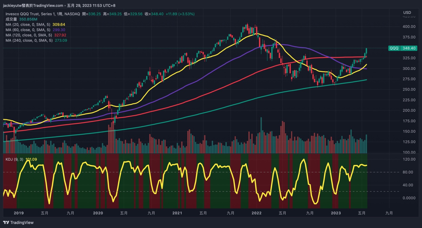Click the MA 20 value 309.64
422x228 pixels.
(x=59, y=24)
